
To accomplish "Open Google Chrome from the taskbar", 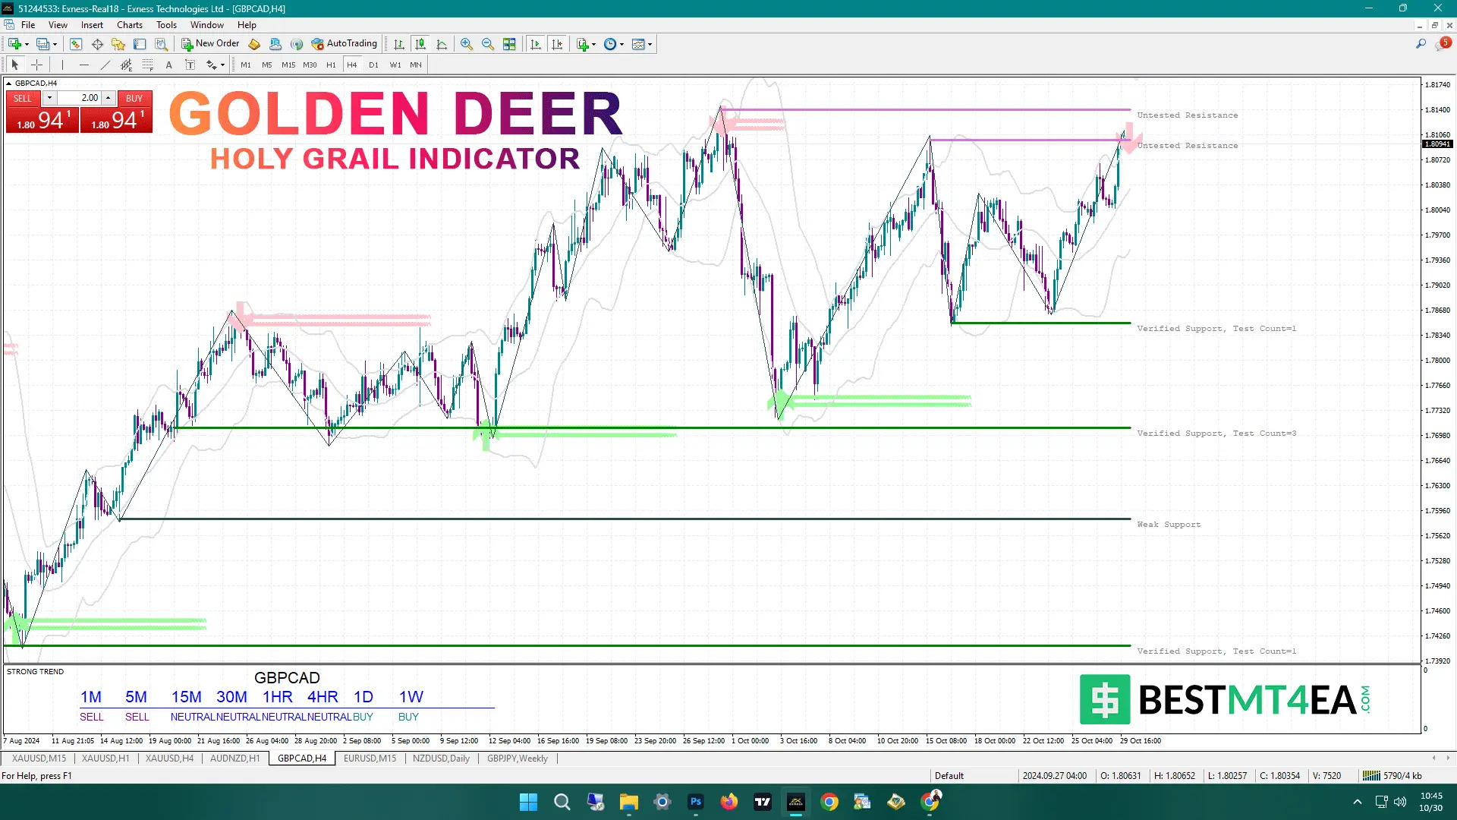I will 829,802.
